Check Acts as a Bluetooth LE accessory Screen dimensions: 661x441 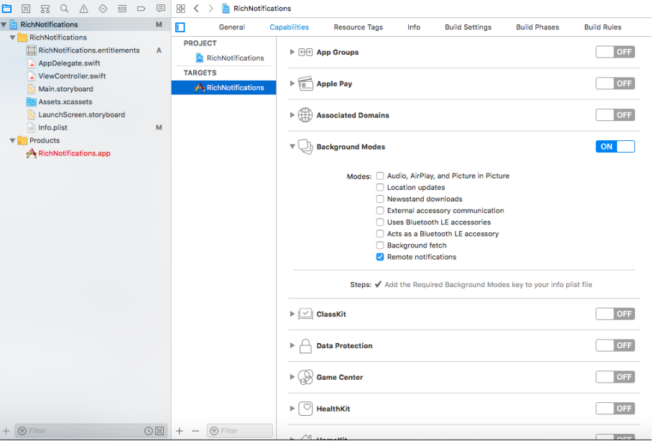pos(380,234)
